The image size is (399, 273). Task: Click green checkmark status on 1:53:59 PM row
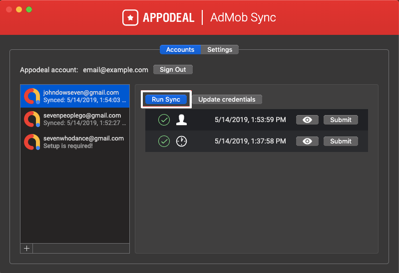point(164,120)
